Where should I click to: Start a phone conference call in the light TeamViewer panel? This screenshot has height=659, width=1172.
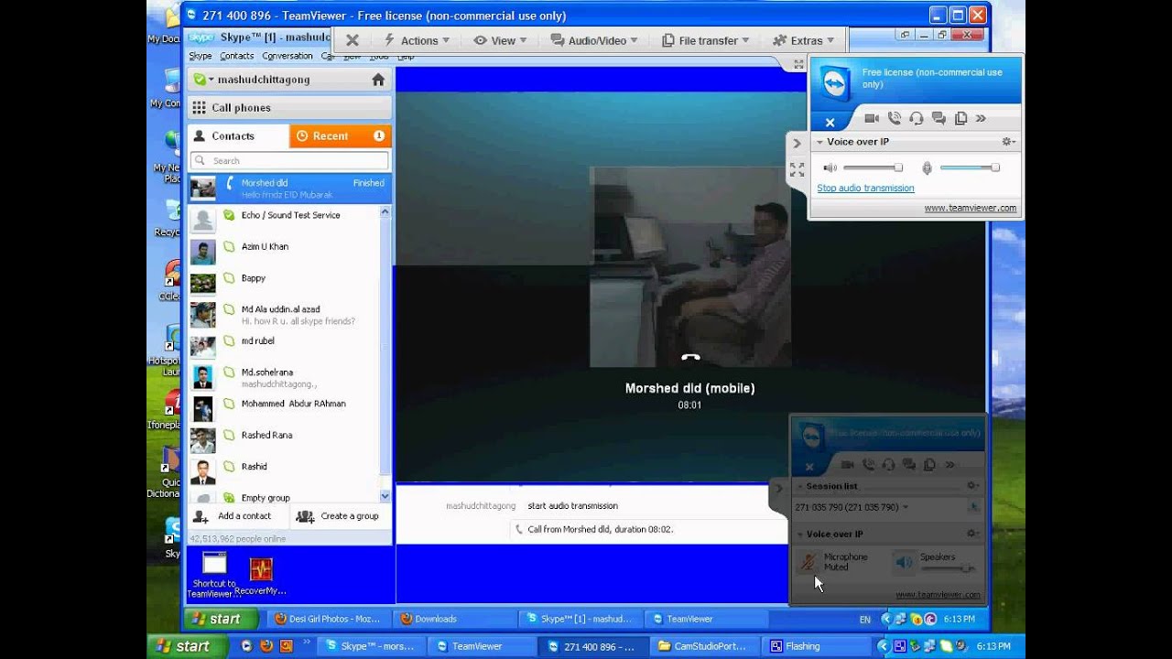[894, 118]
